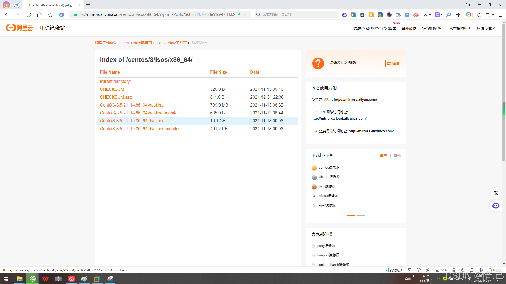Open the Weibo extension icon
This screenshot has height=284, width=506.
click(x=416, y=15)
